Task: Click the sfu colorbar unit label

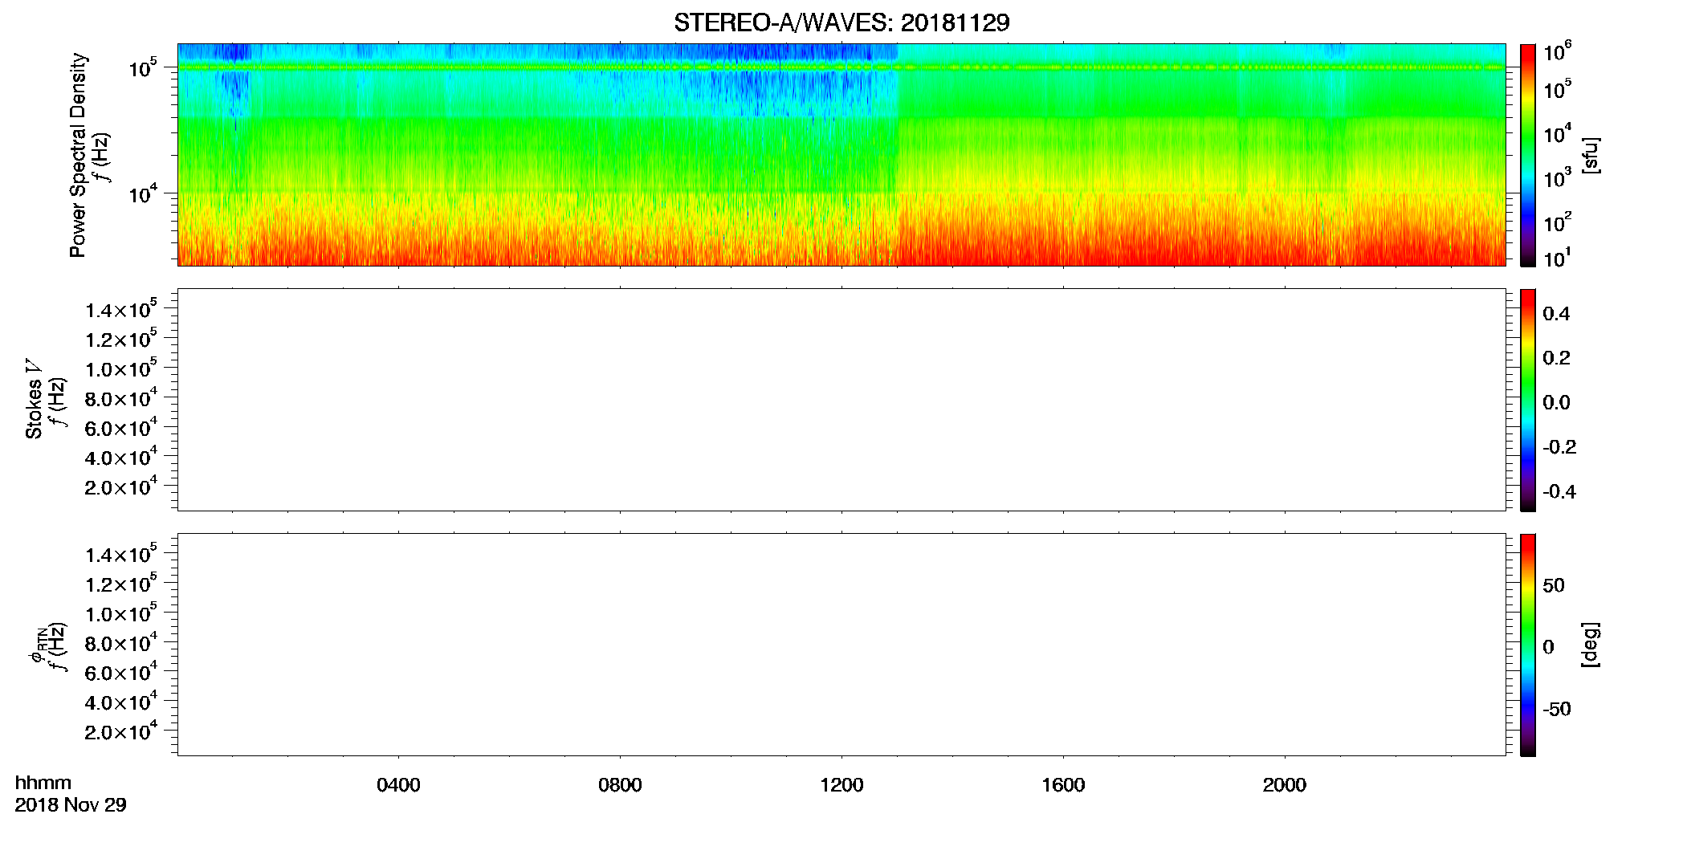Action: pyautogui.click(x=1591, y=155)
